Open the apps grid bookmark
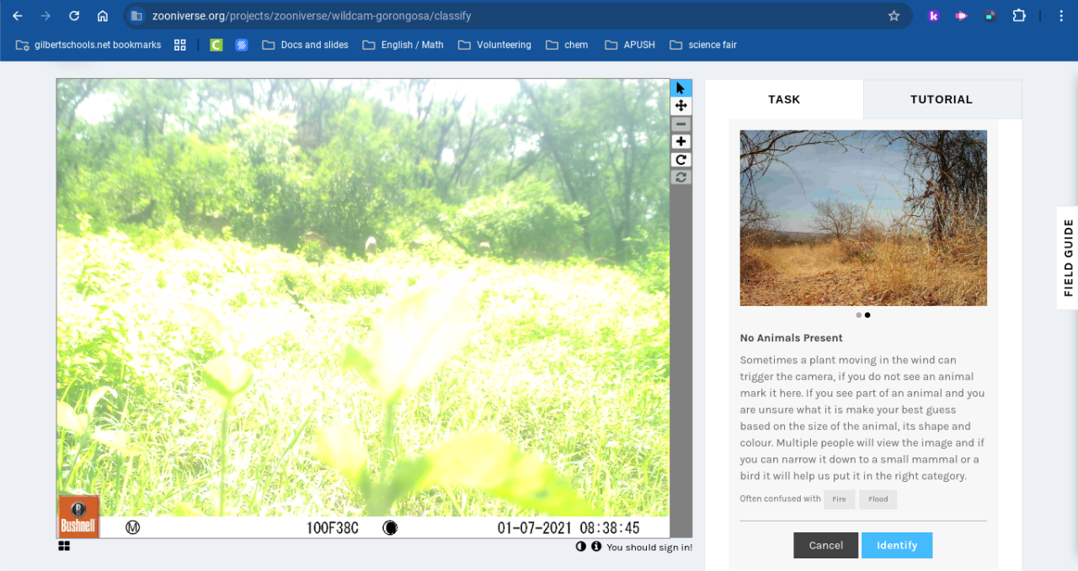The width and height of the screenshot is (1078, 571). pos(179,45)
